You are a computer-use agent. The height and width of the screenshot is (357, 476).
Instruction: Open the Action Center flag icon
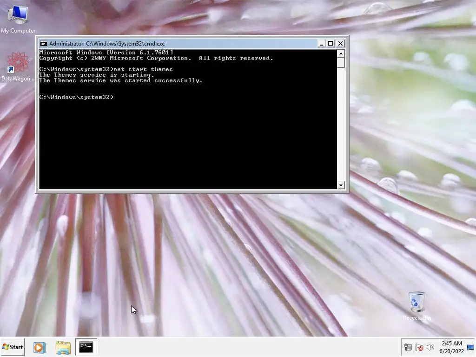pos(419,347)
